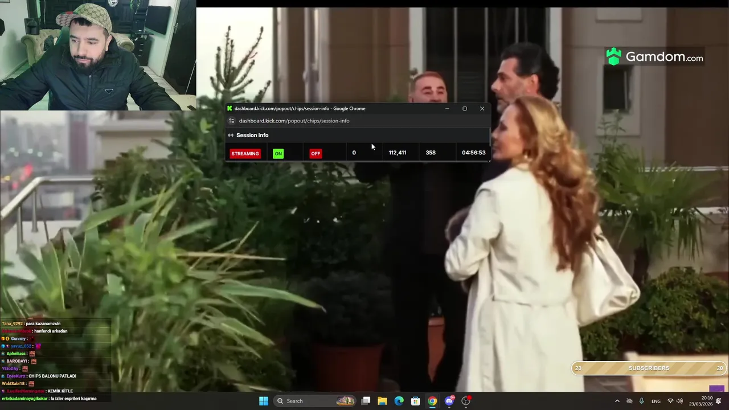
Task: Open the OBS icon with red dot
Action: point(466,401)
